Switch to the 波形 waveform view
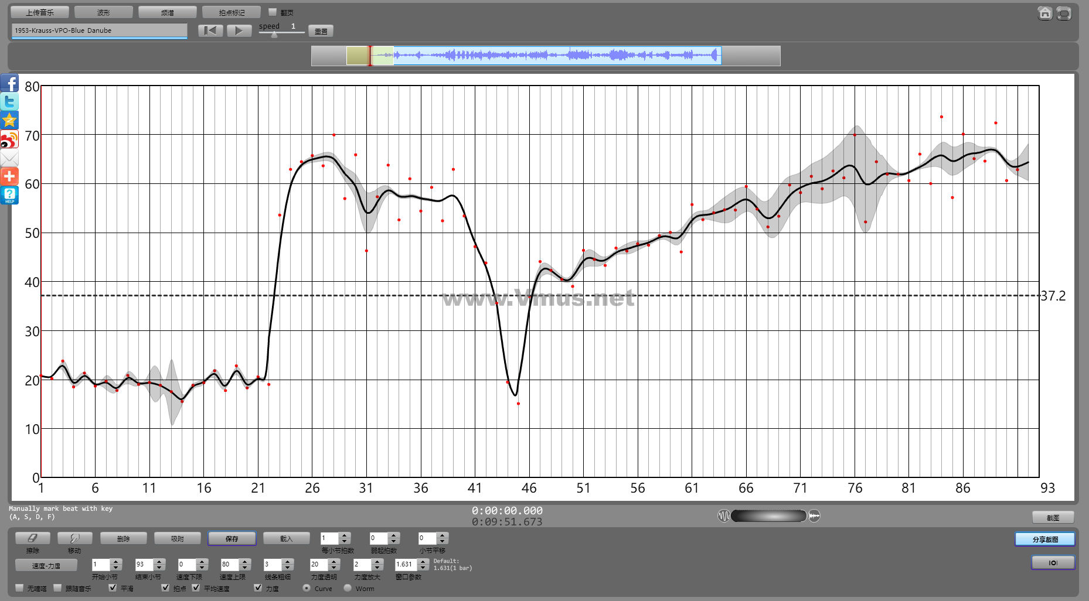The width and height of the screenshot is (1089, 601). (103, 12)
